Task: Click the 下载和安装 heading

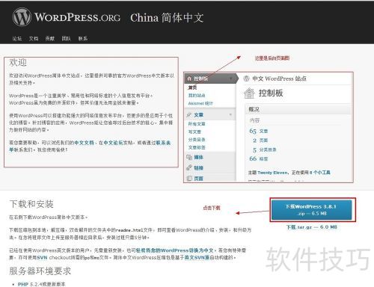Action: click(31, 204)
